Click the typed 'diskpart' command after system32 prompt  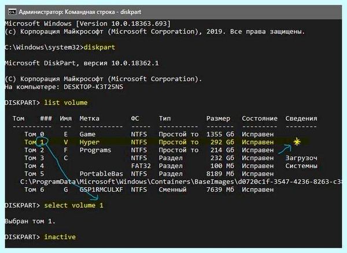(x=99, y=47)
